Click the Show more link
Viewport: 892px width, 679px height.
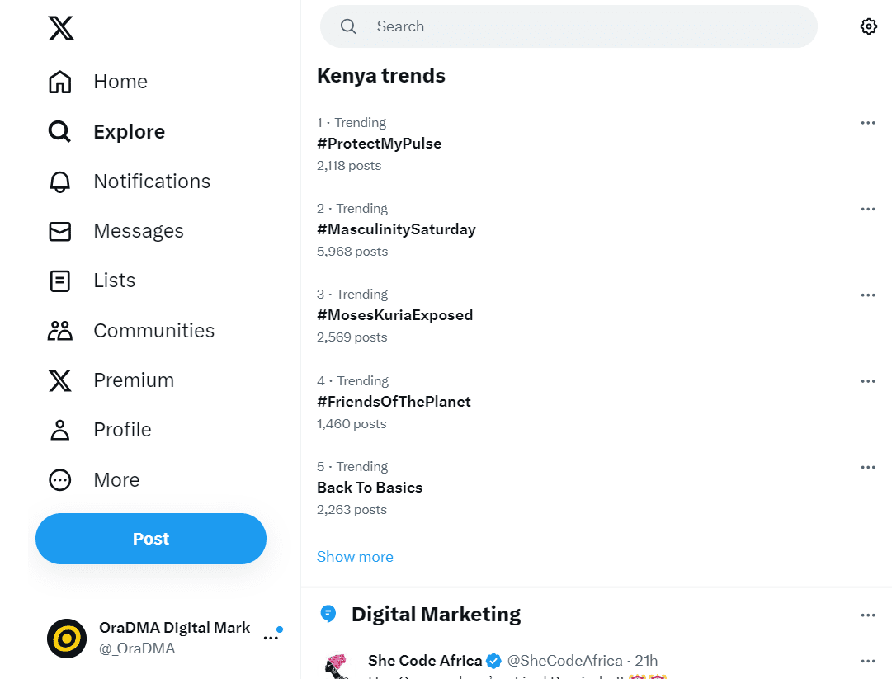[355, 557]
